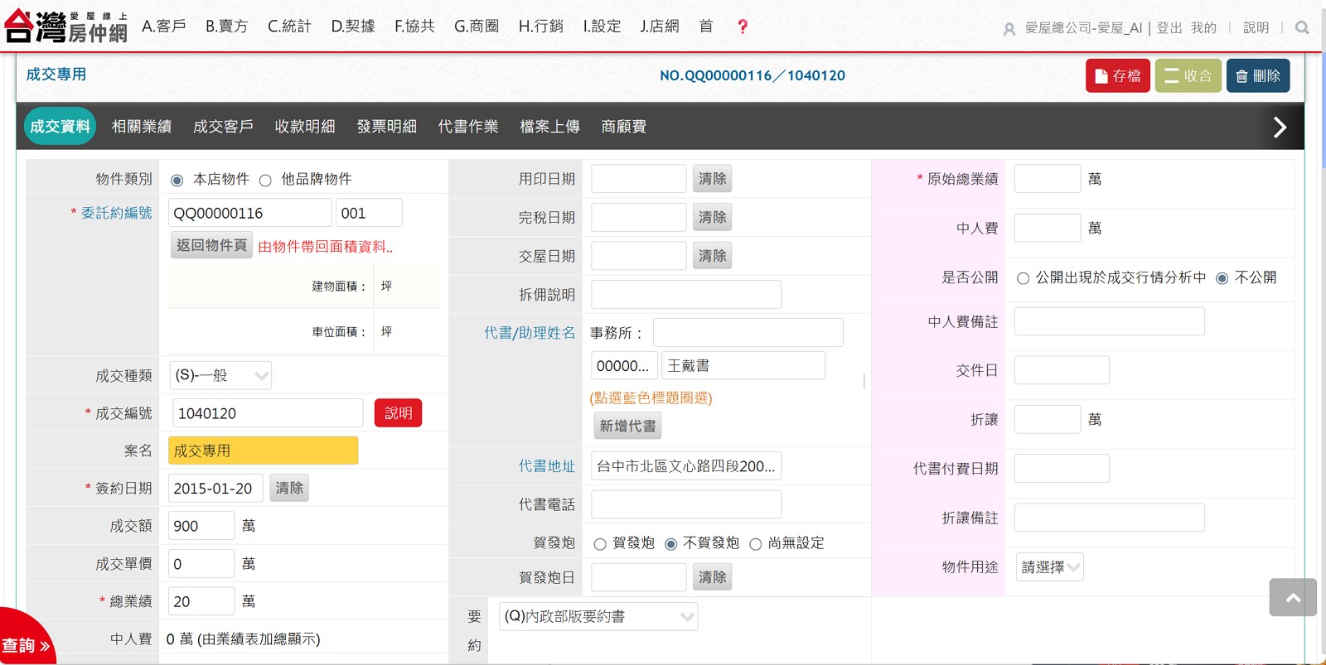Expand the 物件用途 請選擇 dropdown
The image size is (1326, 665).
point(1049,567)
